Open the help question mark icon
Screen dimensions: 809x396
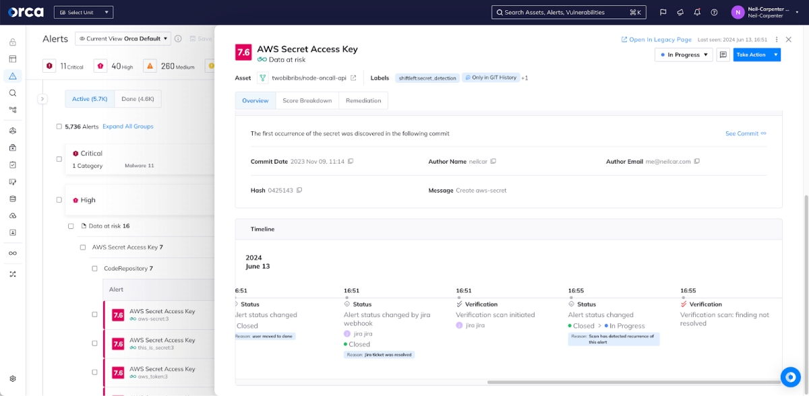[714, 12]
